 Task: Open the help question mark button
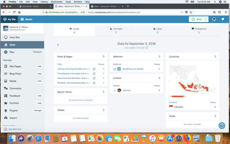222,126
